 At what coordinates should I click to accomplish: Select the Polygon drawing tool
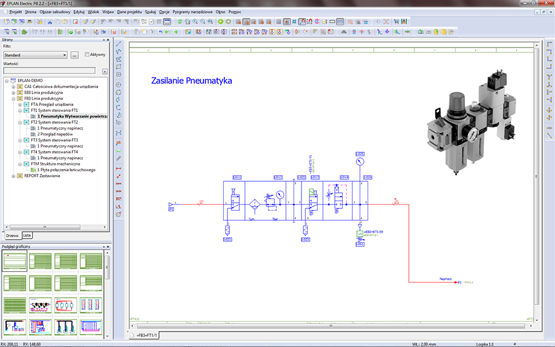pos(118,59)
